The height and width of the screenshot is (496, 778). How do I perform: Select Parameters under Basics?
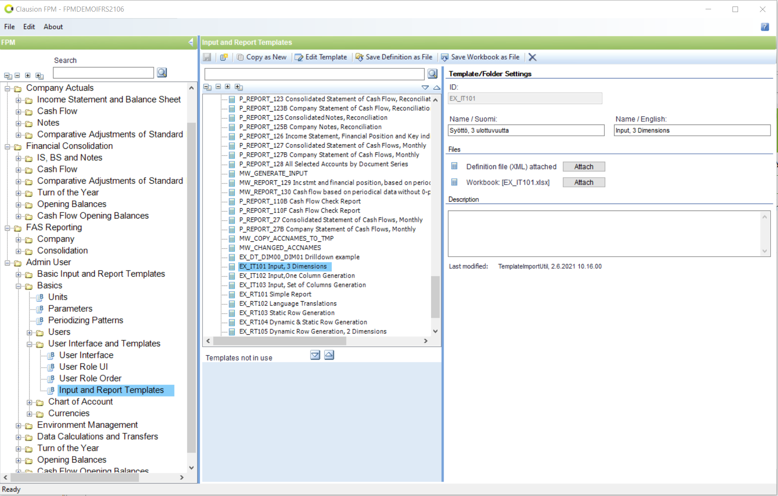[70, 309]
